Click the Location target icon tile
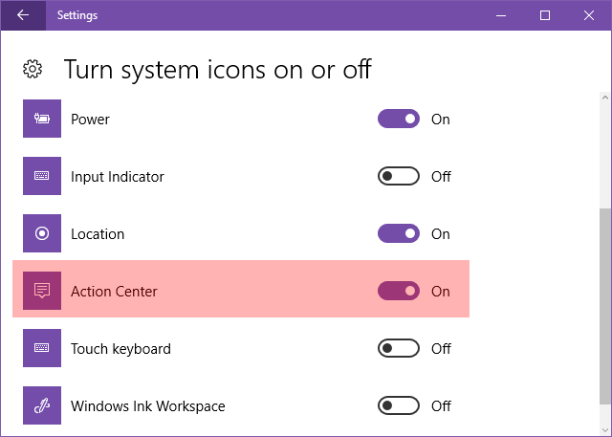Screen dimensions: 612x437 [42, 233]
